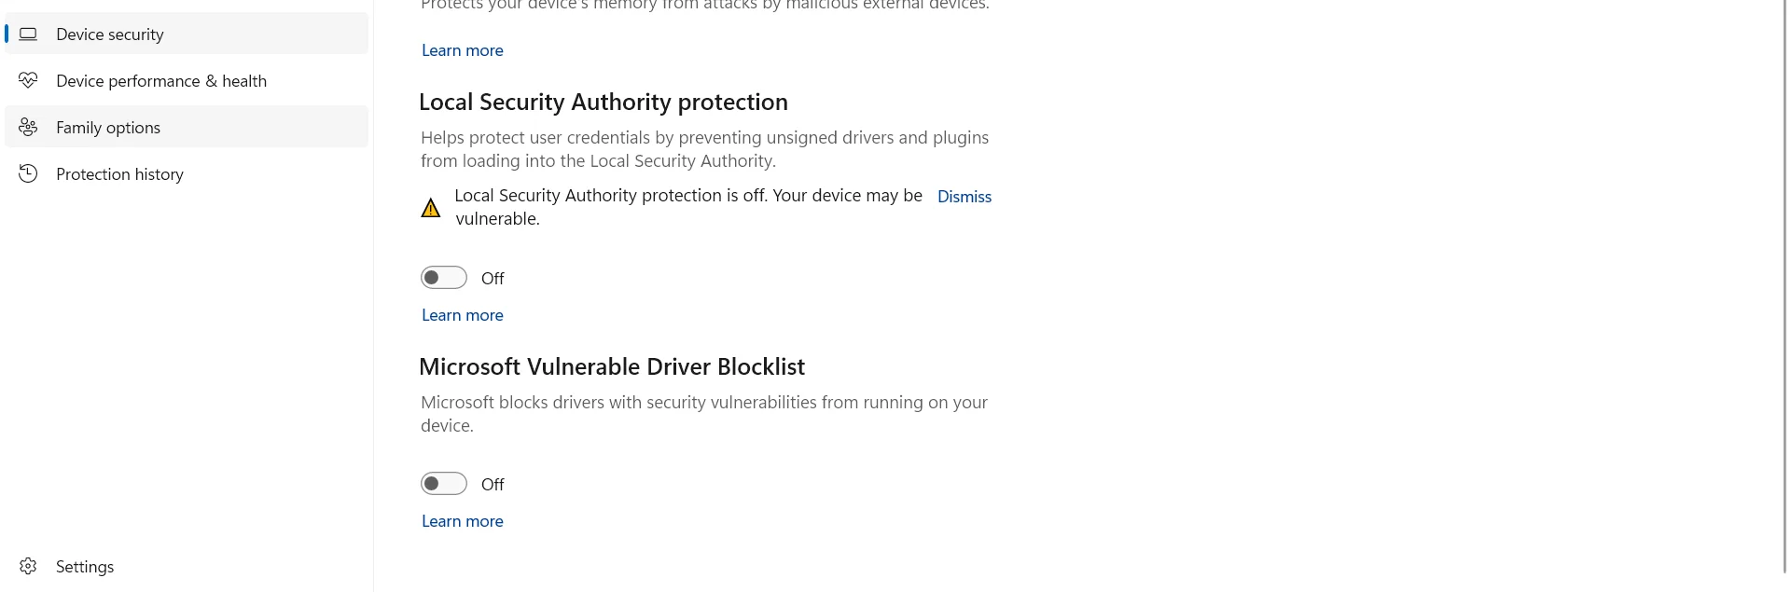Go to Device performance & health
Viewport: 1790px width, 592px height.
[x=161, y=81]
